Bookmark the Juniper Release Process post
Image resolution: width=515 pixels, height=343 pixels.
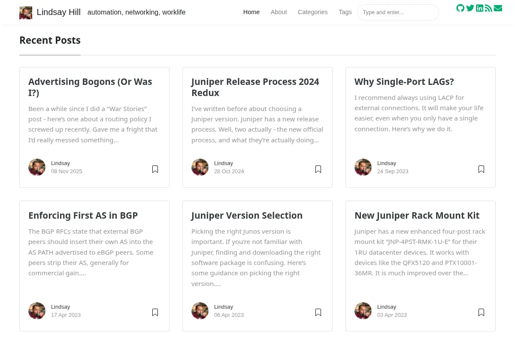(318, 169)
